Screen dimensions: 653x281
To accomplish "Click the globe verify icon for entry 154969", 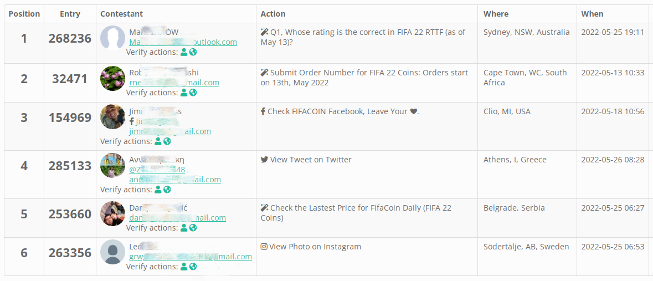I will tap(167, 141).
